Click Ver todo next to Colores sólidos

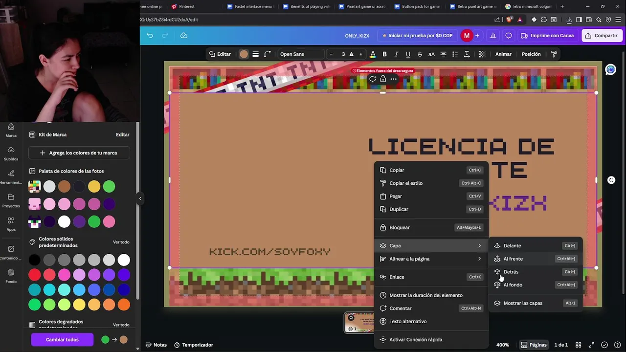[121, 242]
